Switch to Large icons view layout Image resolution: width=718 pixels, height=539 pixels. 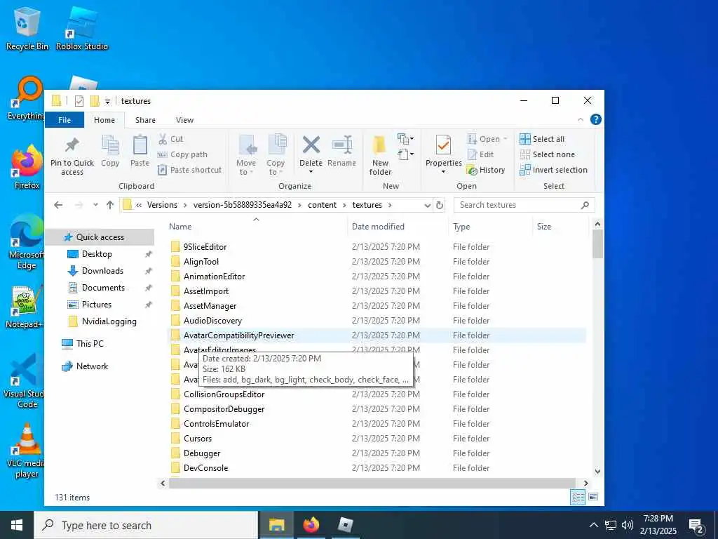[593, 497]
